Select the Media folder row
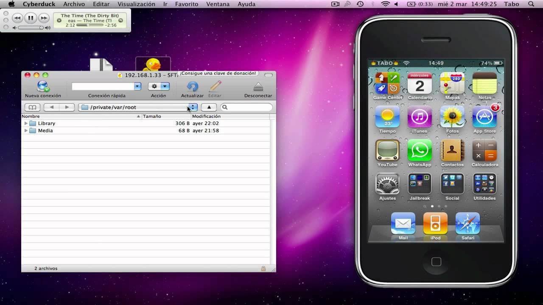This screenshot has height=305, width=543. (x=146, y=130)
